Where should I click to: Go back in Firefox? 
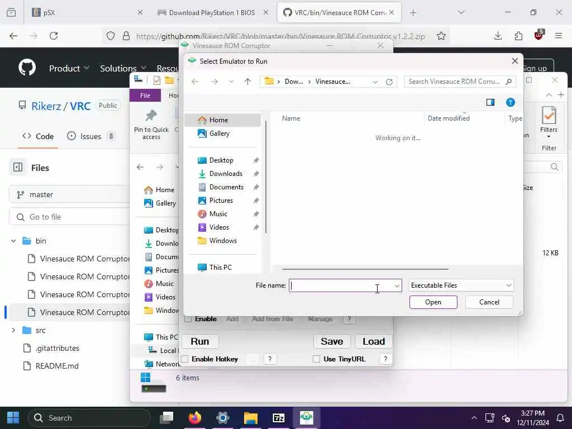click(x=13, y=36)
